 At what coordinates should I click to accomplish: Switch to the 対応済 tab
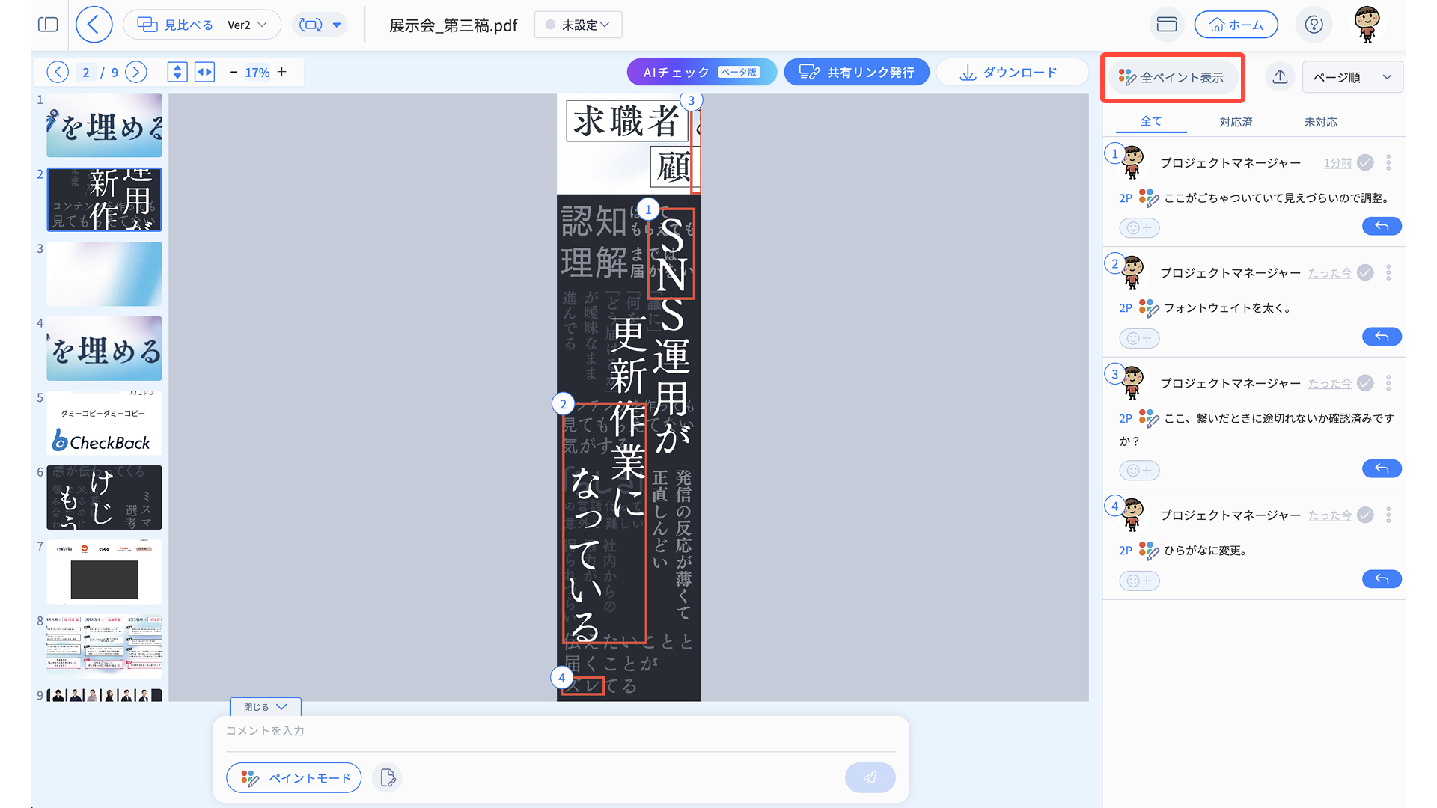[x=1236, y=121]
